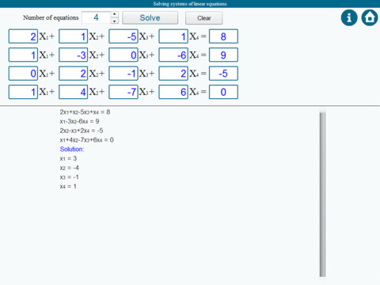Open the info icon

pos(349,18)
